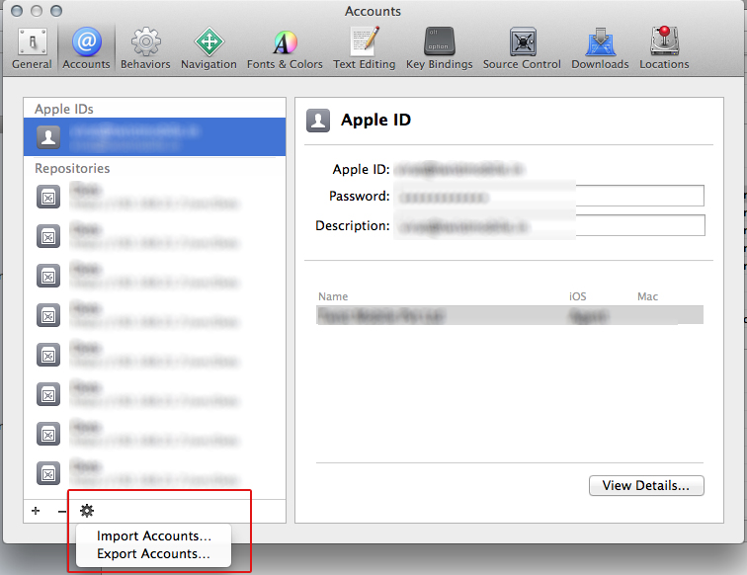Zoom the Accounts preferences window
The image size is (747, 575).
pos(56,11)
